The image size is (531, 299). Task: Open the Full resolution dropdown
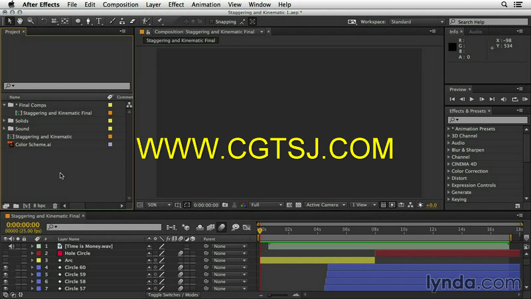click(x=266, y=205)
